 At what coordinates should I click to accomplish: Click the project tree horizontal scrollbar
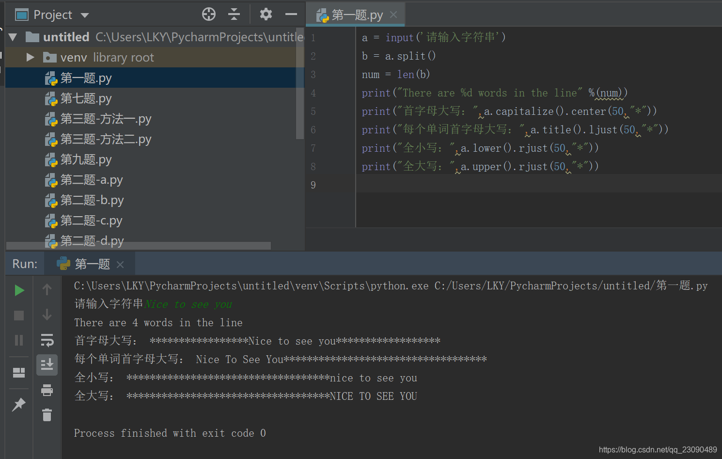click(x=139, y=246)
